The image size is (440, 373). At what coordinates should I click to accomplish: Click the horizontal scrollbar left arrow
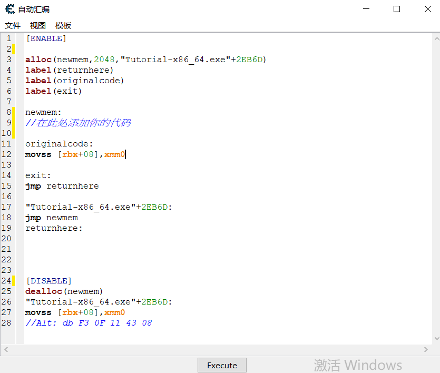[5, 350]
